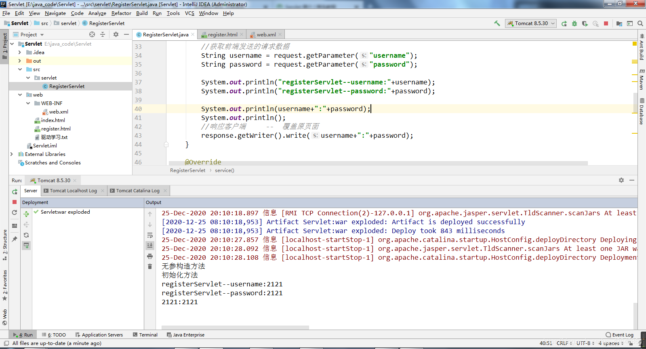Open the Refactor menu
The width and height of the screenshot is (646, 349).
(x=121, y=13)
